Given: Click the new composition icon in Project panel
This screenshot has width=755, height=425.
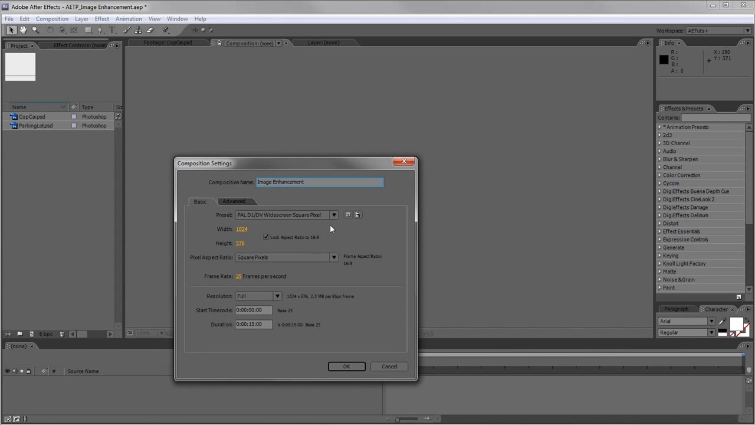Looking at the screenshot, I should [x=31, y=334].
